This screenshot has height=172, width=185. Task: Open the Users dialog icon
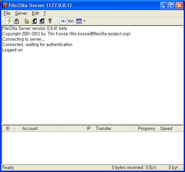coord(34,21)
